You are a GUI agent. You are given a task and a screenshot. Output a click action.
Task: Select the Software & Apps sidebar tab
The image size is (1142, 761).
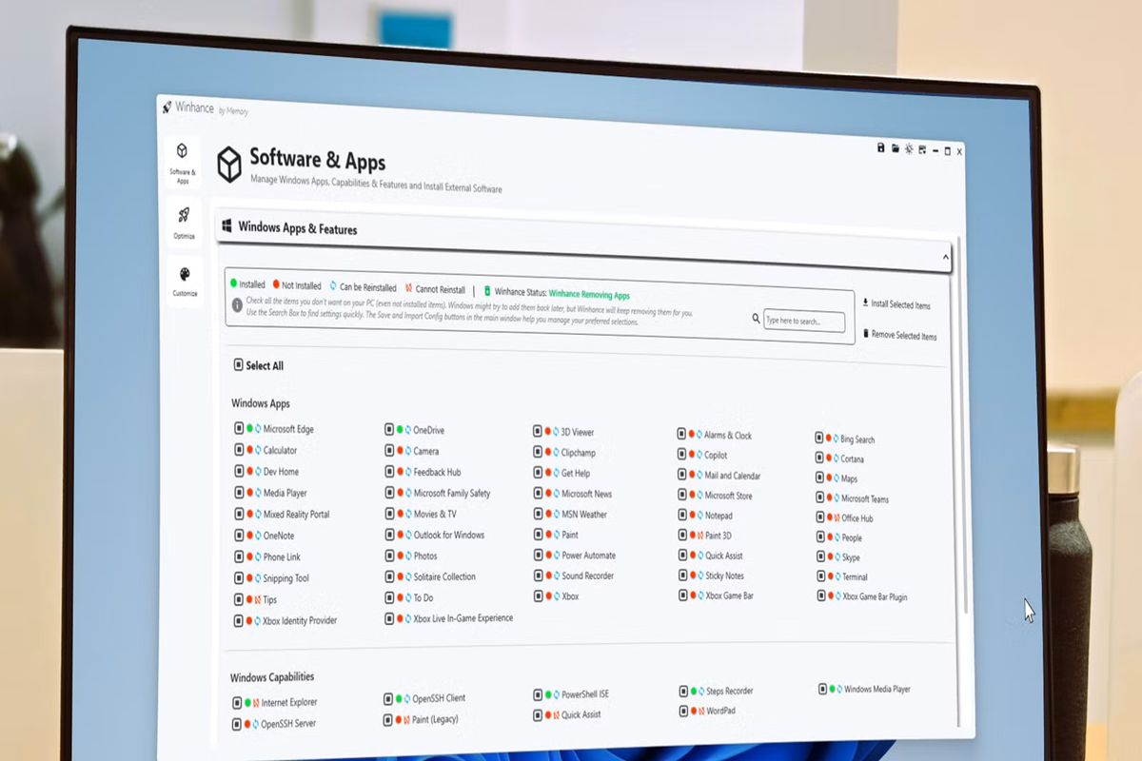182,160
